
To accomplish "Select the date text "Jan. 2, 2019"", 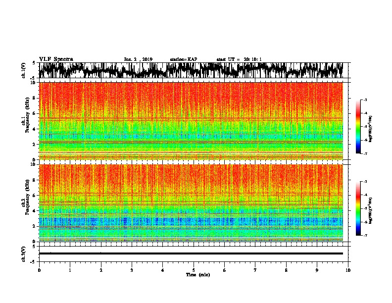I will tap(138, 59).
